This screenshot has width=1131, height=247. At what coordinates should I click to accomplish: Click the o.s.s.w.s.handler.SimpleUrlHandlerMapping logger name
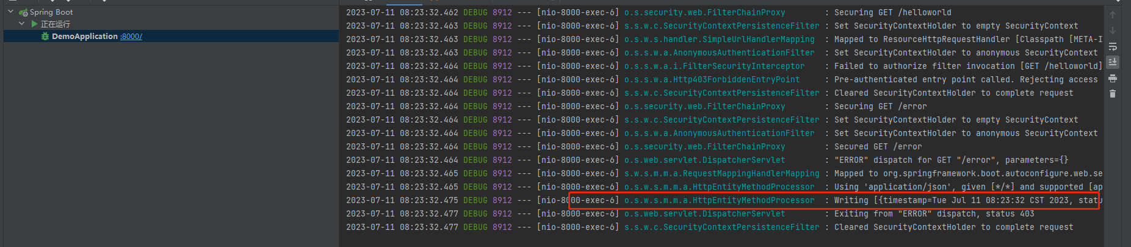tap(719, 39)
